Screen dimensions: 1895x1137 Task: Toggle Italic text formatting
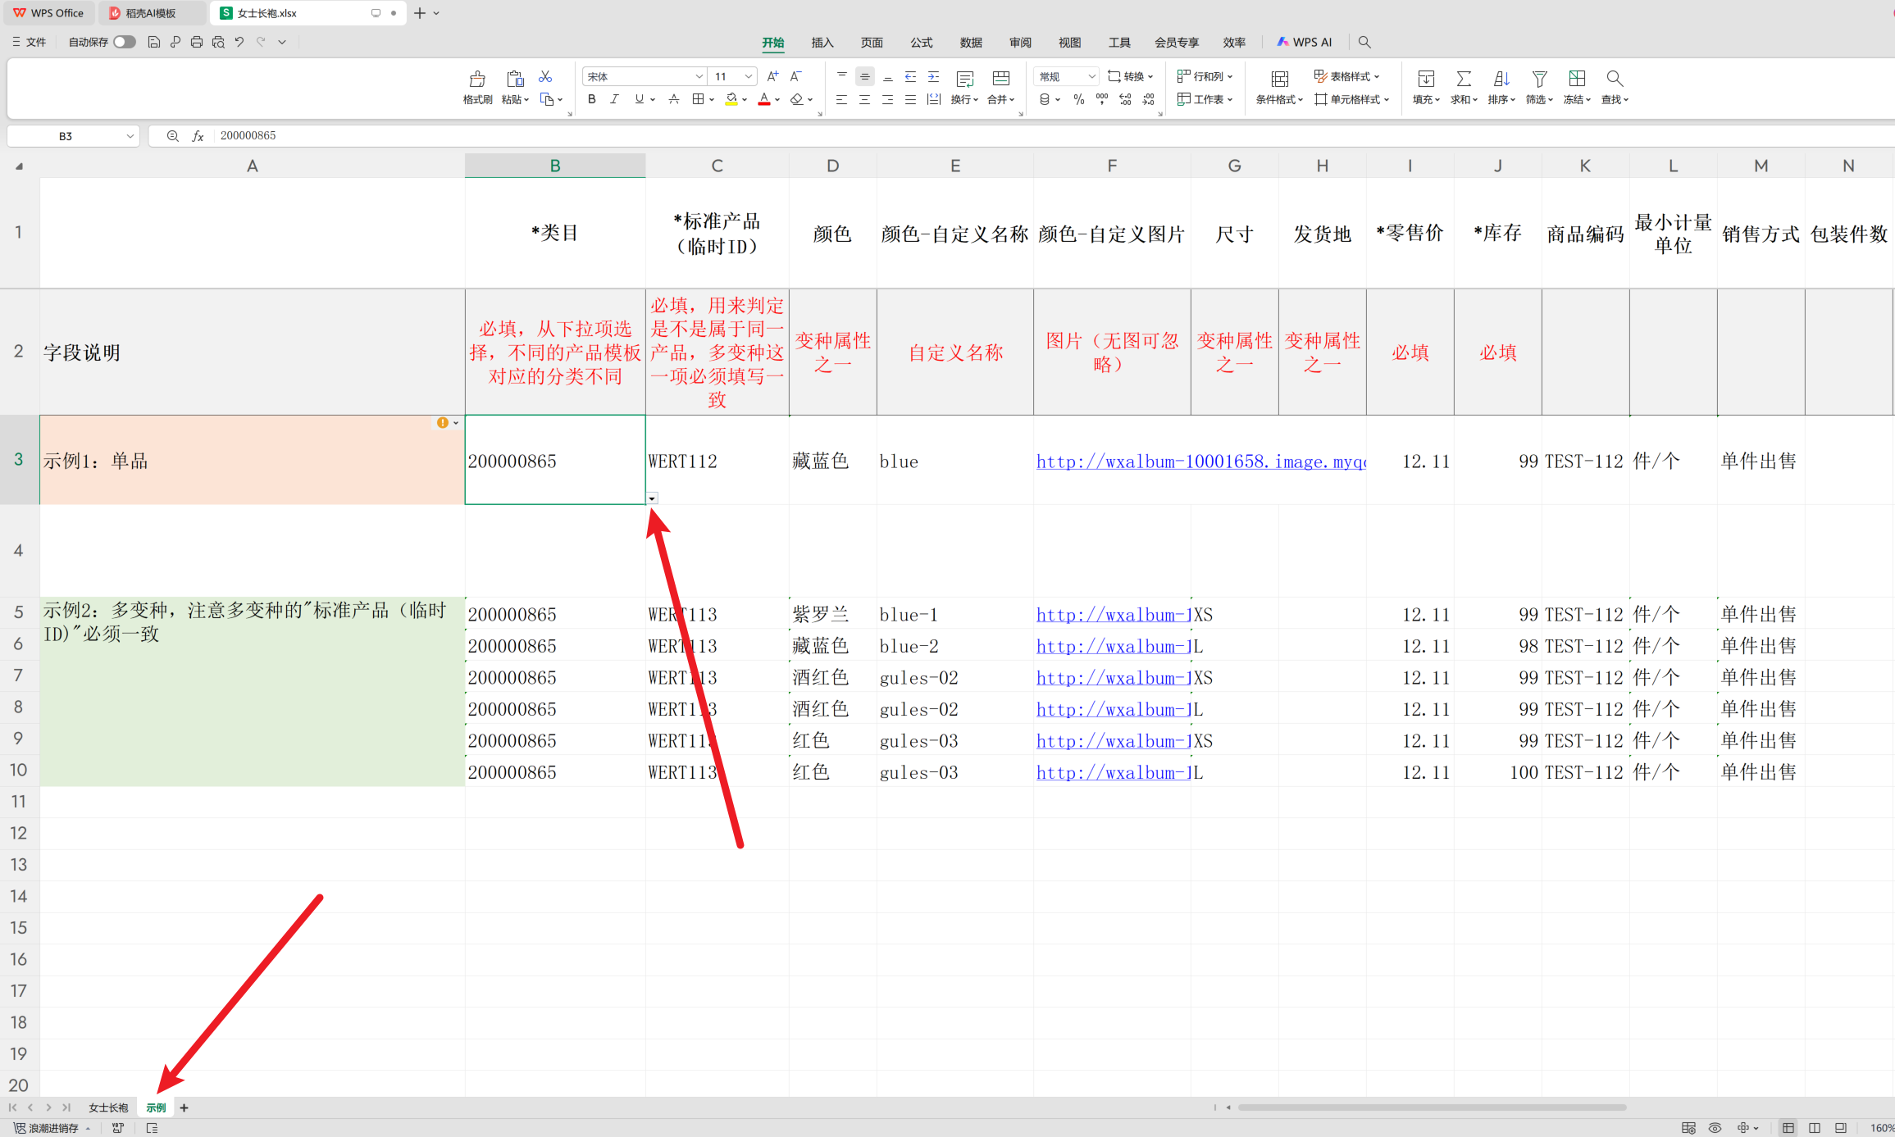(614, 99)
